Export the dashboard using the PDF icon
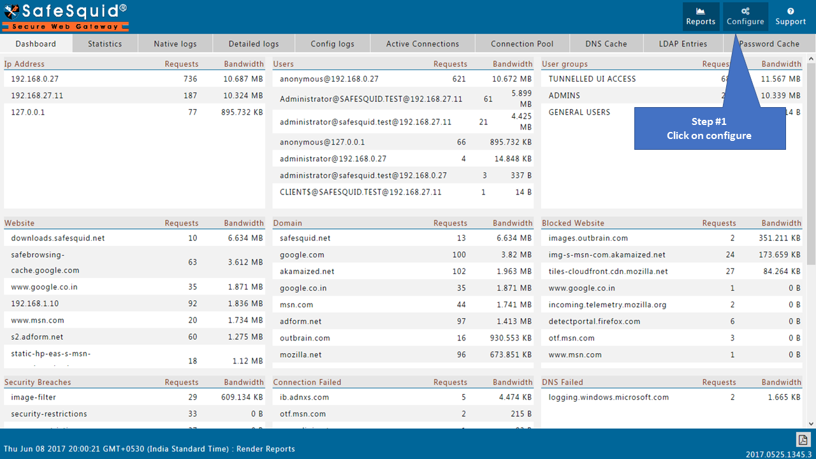The height and width of the screenshot is (459, 816). coord(803,440)
